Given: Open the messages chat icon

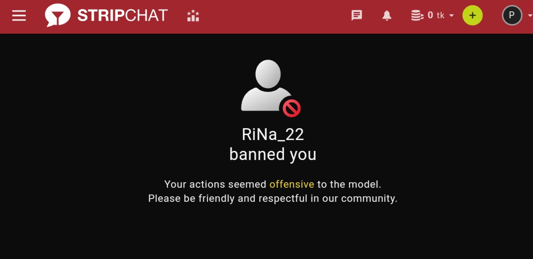Looking at the screenshot, I should (x=356, y=15).
